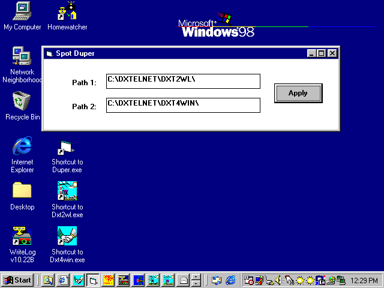Click the Spot Duper title bar icon
The width and height of the screenshot is (384, 288).
pyautogui.click(x=50, y=53)
